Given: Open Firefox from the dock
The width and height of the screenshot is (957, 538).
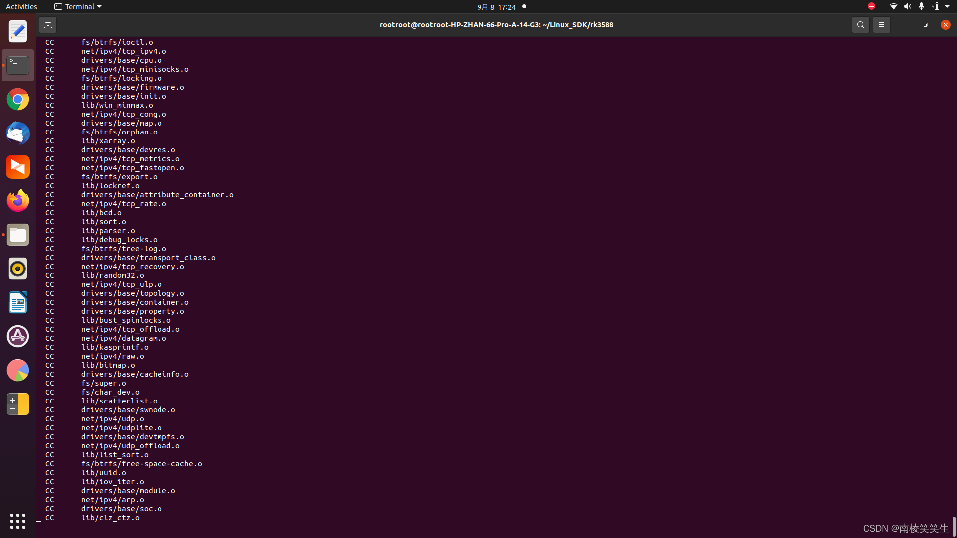Looking at the screenshot, I should 17,200.
